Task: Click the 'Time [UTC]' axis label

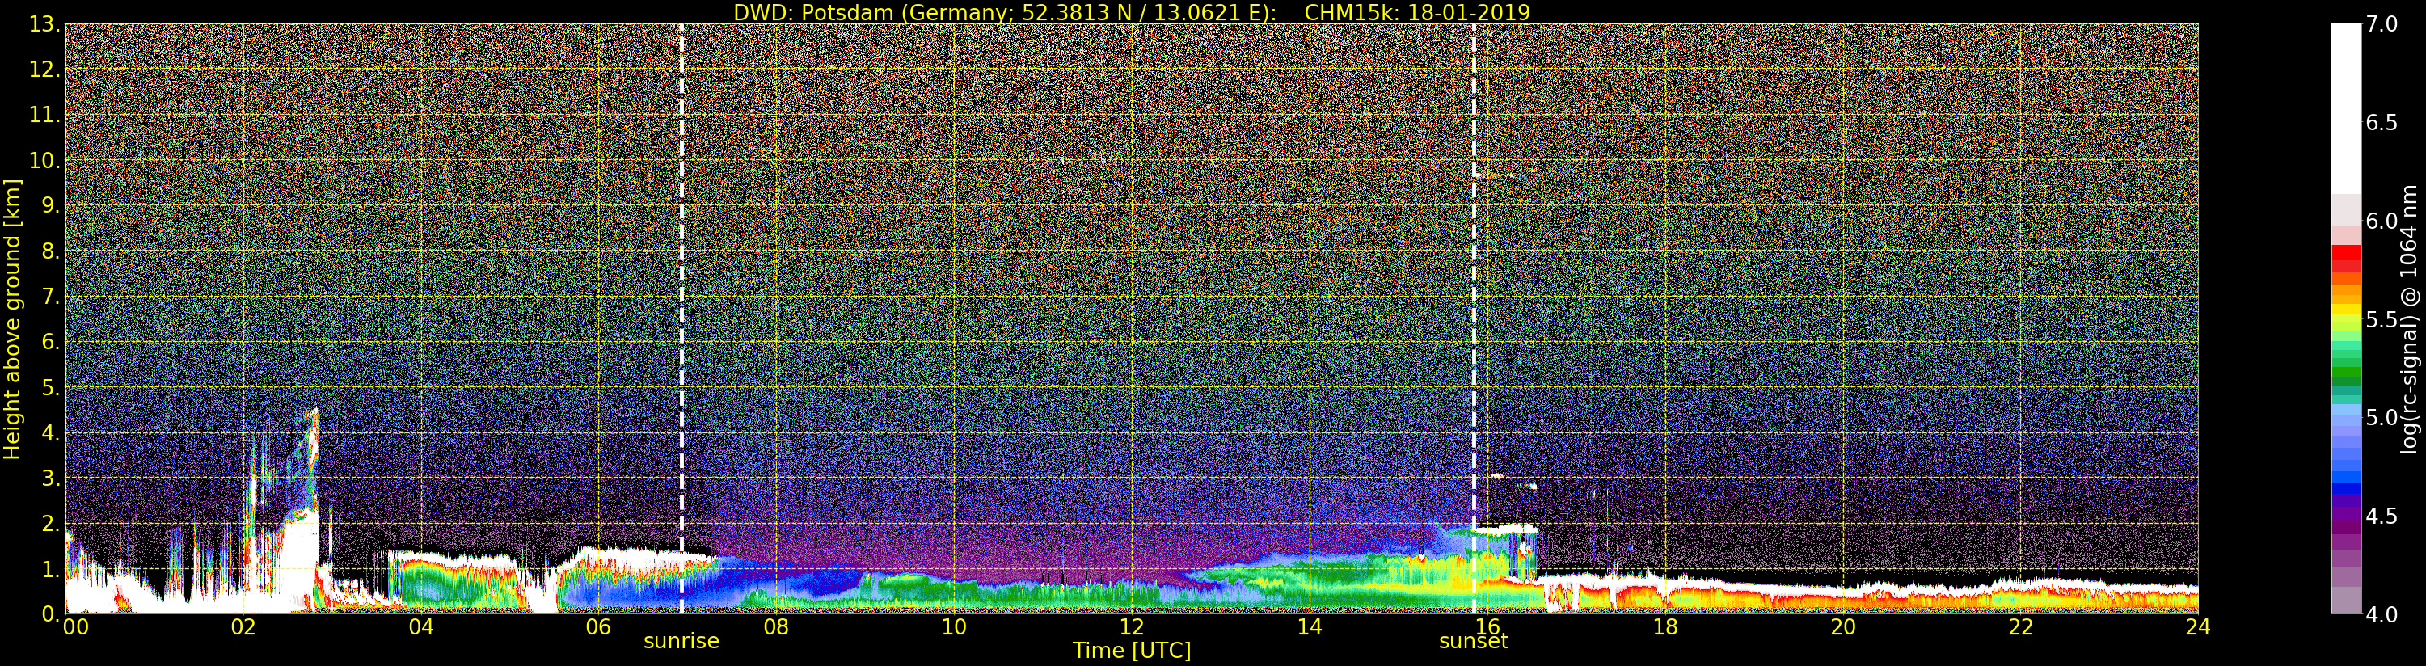Action: click(x=1132, y=651)
